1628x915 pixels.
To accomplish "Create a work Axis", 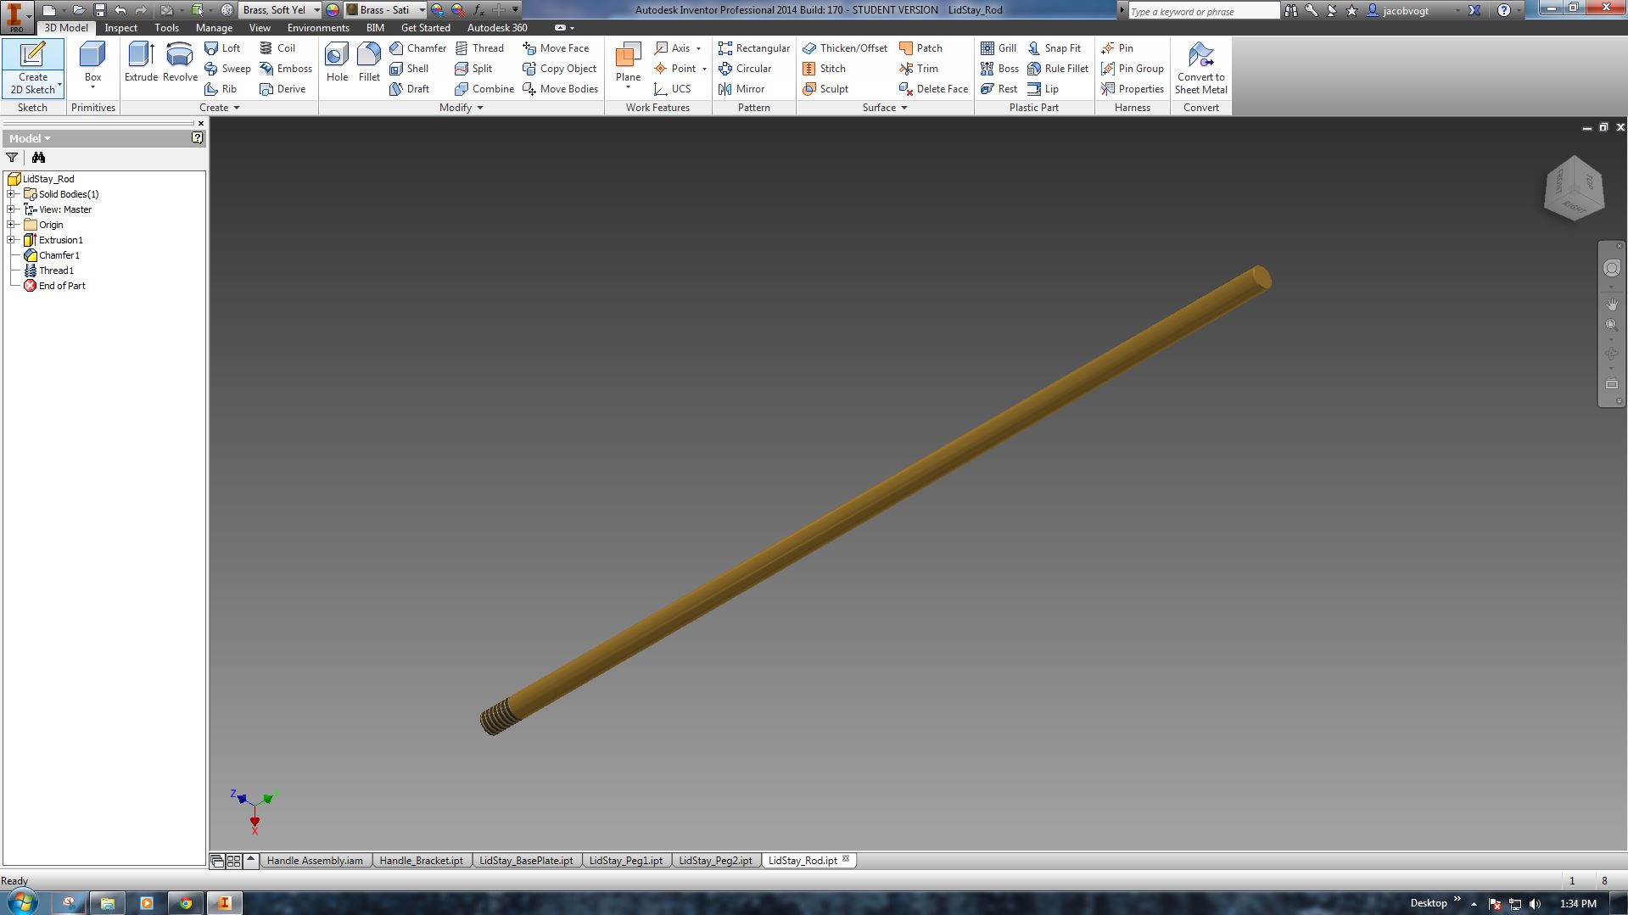I will click(672, 48).
